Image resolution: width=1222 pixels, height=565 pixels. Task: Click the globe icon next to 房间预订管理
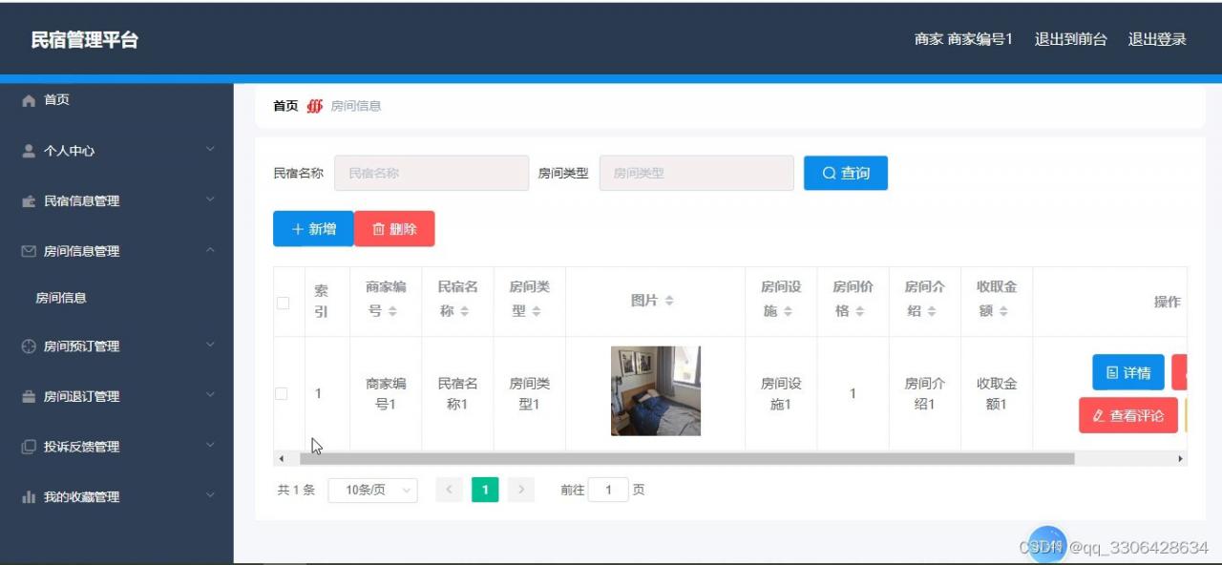tap(28, 346)
